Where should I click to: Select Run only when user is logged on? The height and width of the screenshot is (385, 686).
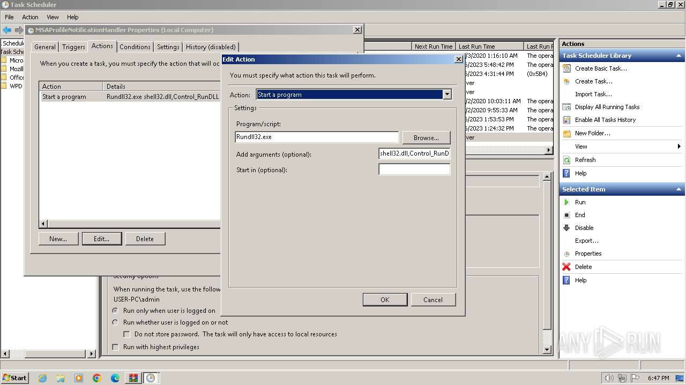[115, 311]
